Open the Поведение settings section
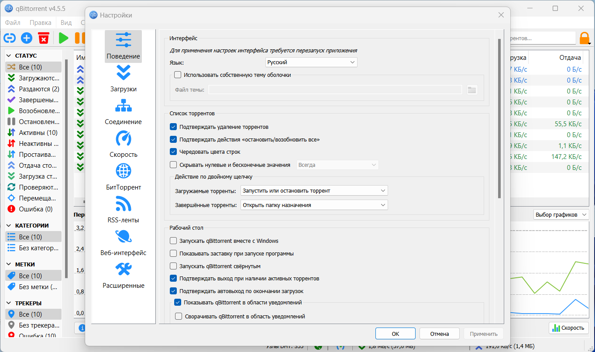Viewport: 595px width, 352px height. pyautogui.click(x=123, y=46)
